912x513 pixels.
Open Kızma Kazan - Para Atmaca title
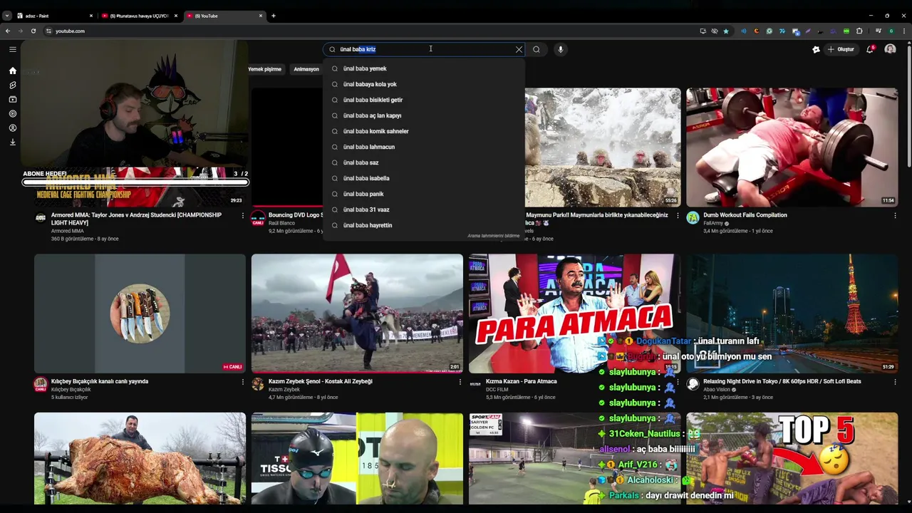(522, 381)
